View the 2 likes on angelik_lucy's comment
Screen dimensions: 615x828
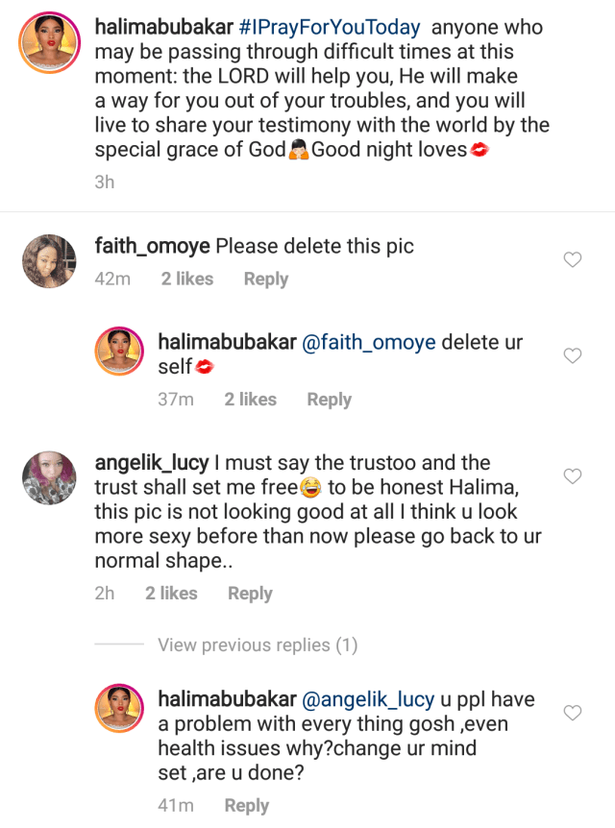(x=171, y=594)
